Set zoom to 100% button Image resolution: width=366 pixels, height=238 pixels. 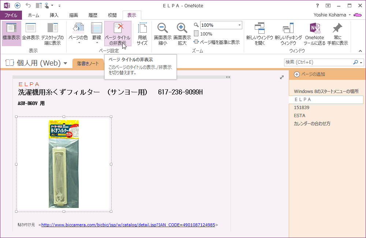pos(203,34)
